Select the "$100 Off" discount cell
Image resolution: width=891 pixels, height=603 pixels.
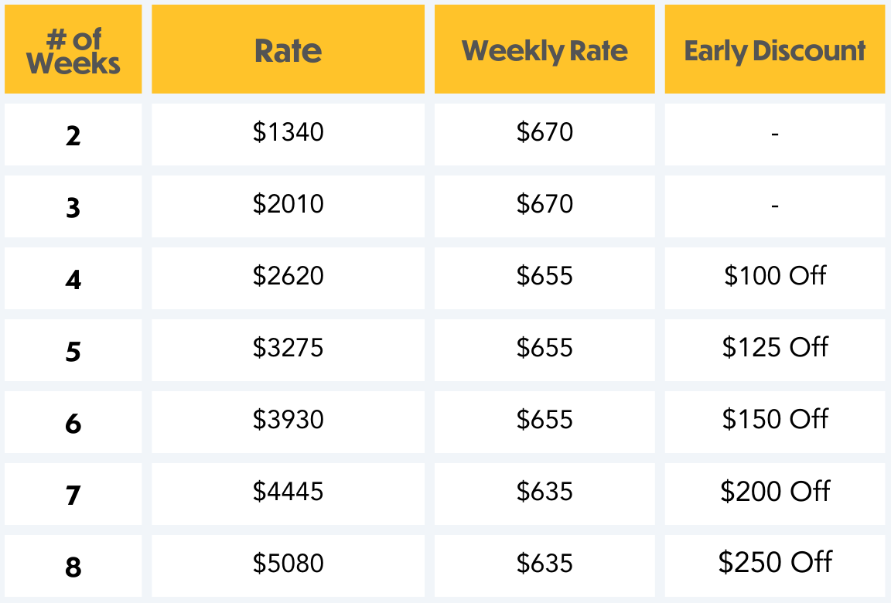(775, 276)
